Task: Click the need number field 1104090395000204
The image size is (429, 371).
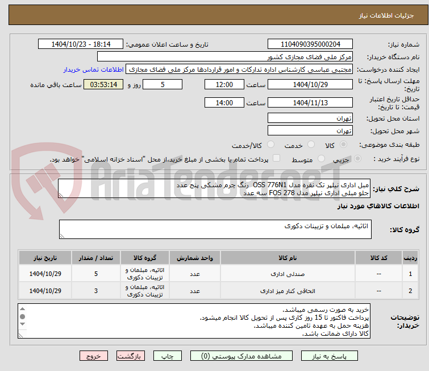Action: tap(310, 44)
